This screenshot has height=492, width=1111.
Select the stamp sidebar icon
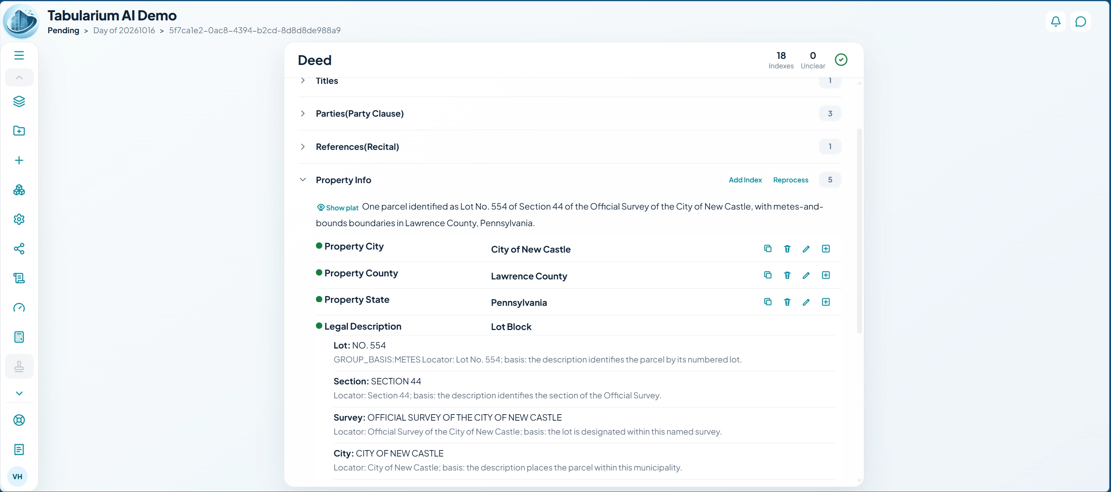pos(19,366)
